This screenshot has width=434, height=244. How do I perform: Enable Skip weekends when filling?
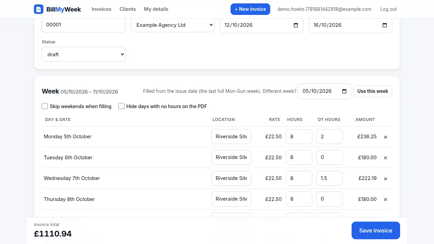[45, 106]
